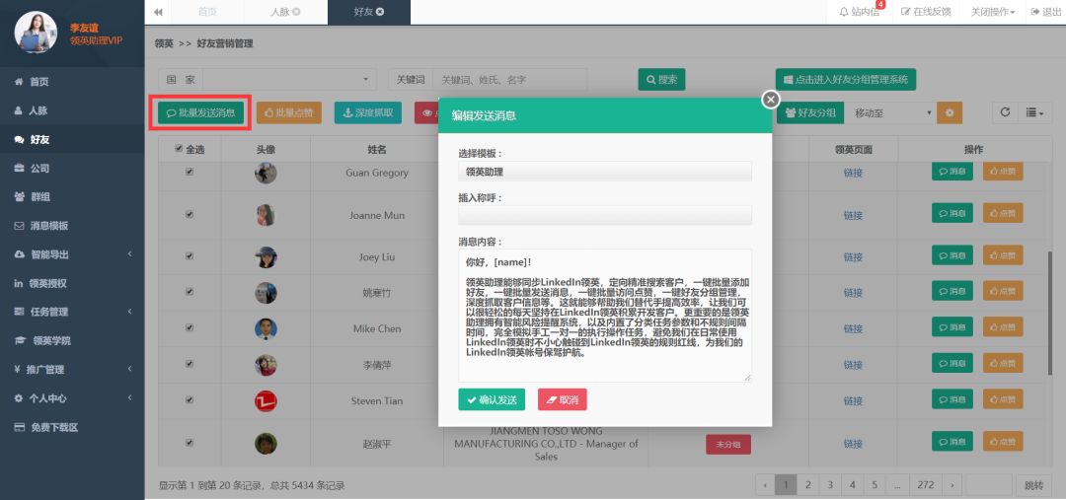
Task: Click 确认发送 button in dialog
Action: (x=492, y=399)
